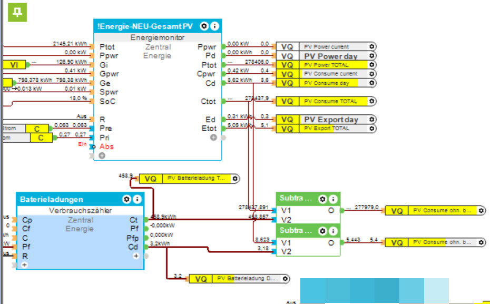Select the Baterieladungen block title bar
Viewport: 490px width, 304px height.
[x=80, y=199]
